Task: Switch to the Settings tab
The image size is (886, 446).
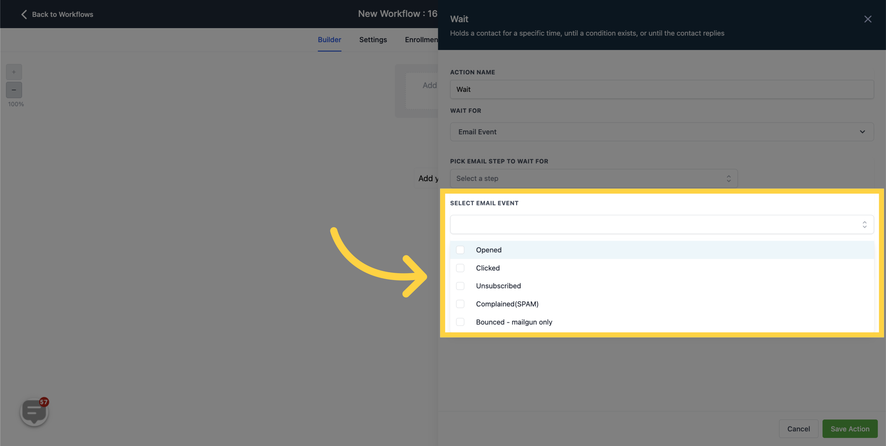Action: [373, 39]
